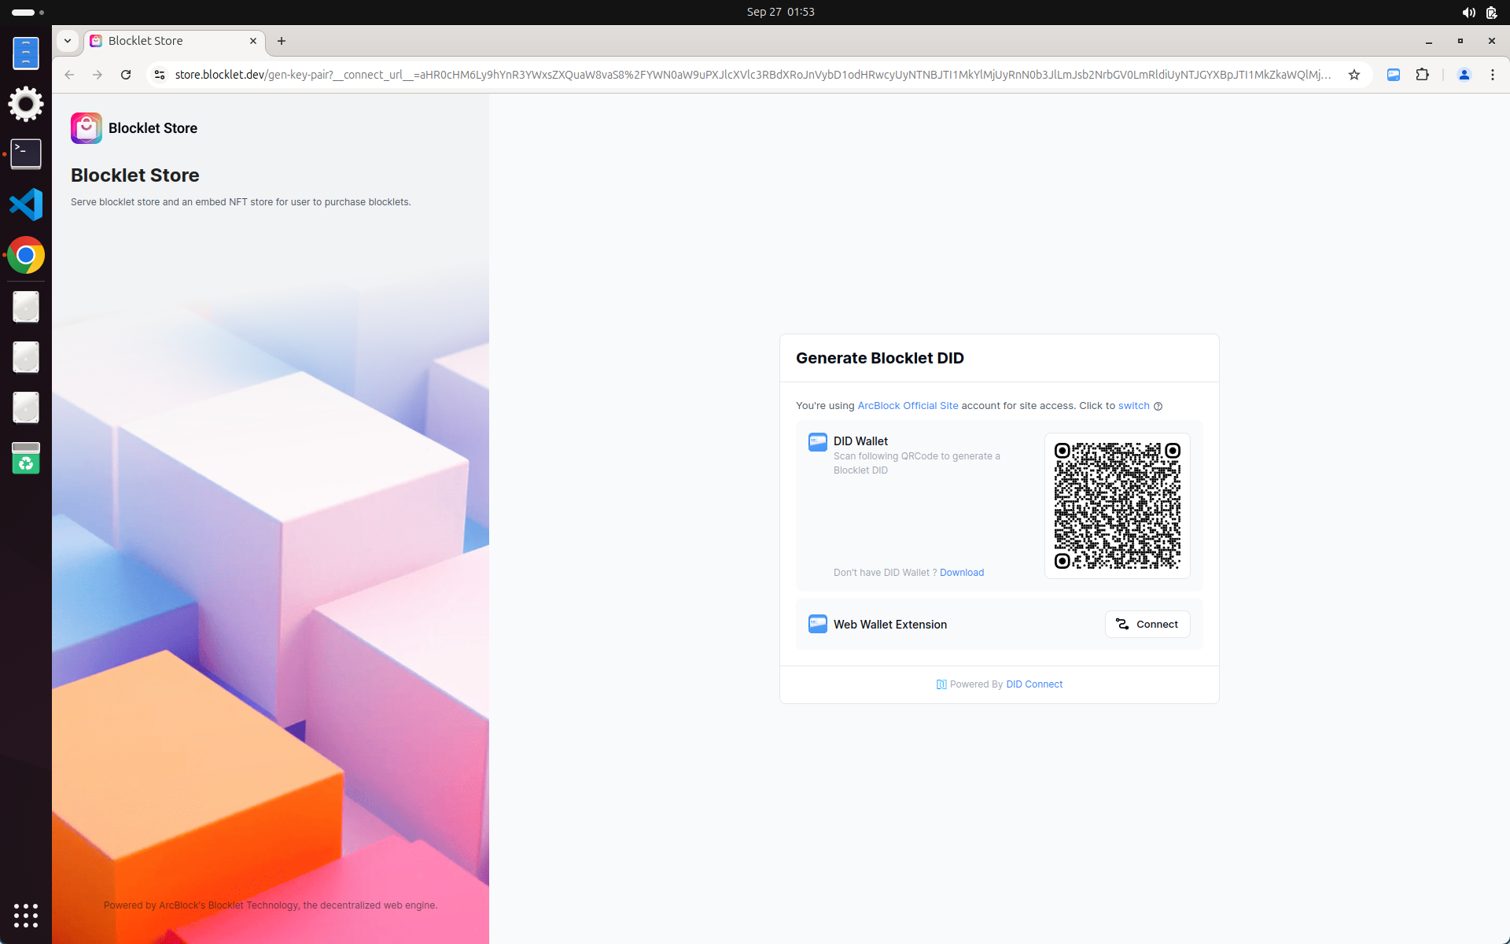The width and height of the screenshot is (1510, 944).
Task: Expand the tab search dropdown
Action: tap(68, 41)
